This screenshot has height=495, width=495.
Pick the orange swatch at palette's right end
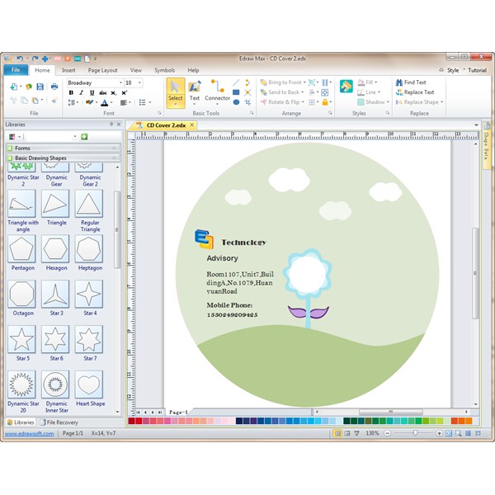[x=469, y=421]
